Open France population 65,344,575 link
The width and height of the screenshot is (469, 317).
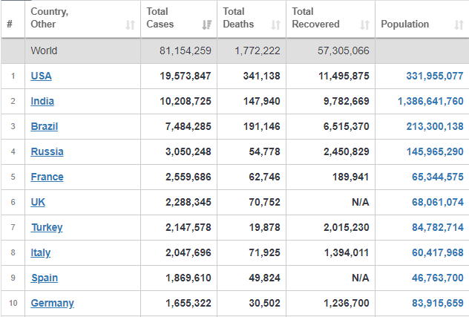click(x=438, y=177)
